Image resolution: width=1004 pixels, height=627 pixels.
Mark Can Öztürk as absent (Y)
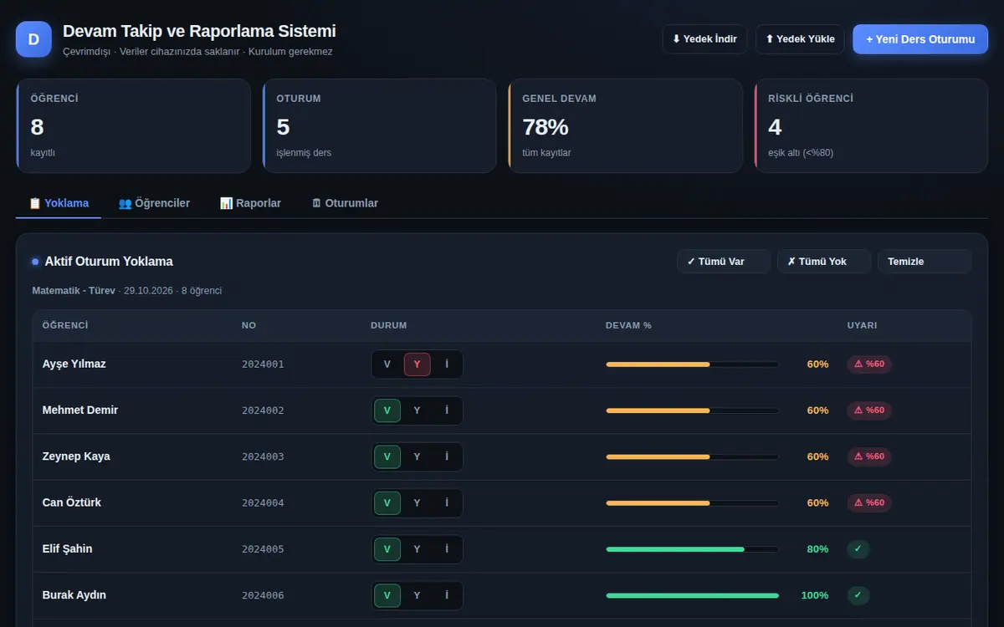point(417,503)
